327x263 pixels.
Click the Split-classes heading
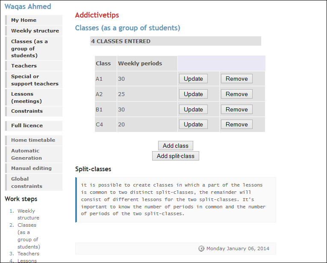93,169
